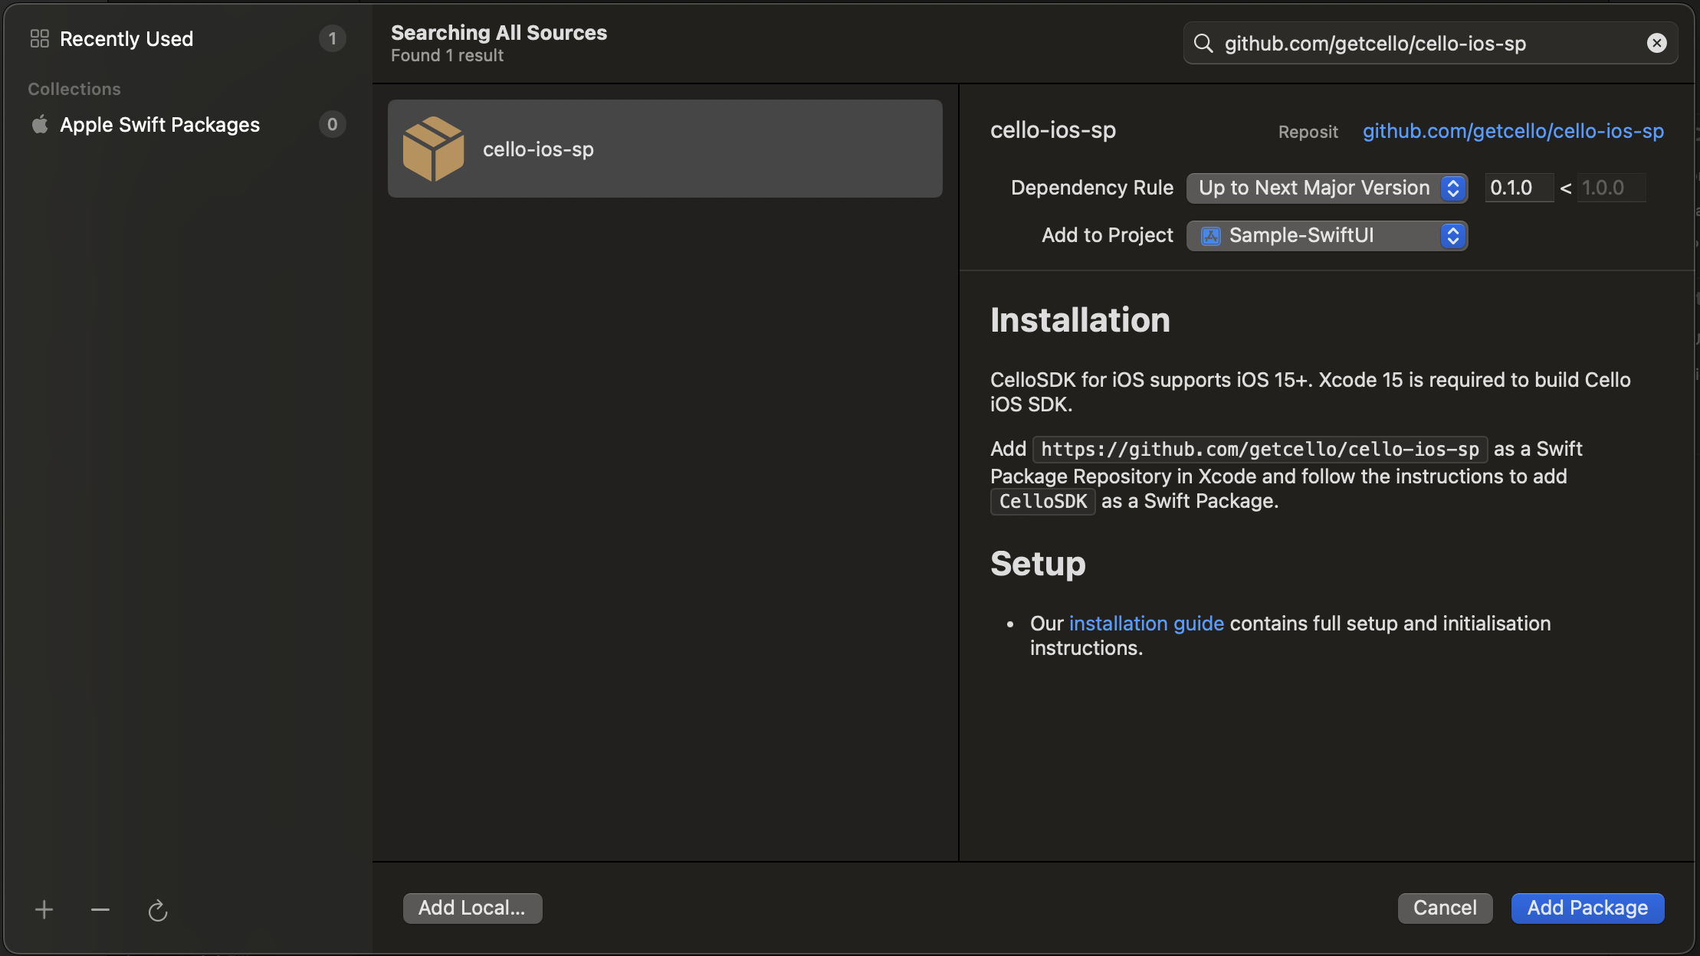1700x956 pixels.
Task: Select the Apple Swift Packages collection
Action: [x=159, y=124]
